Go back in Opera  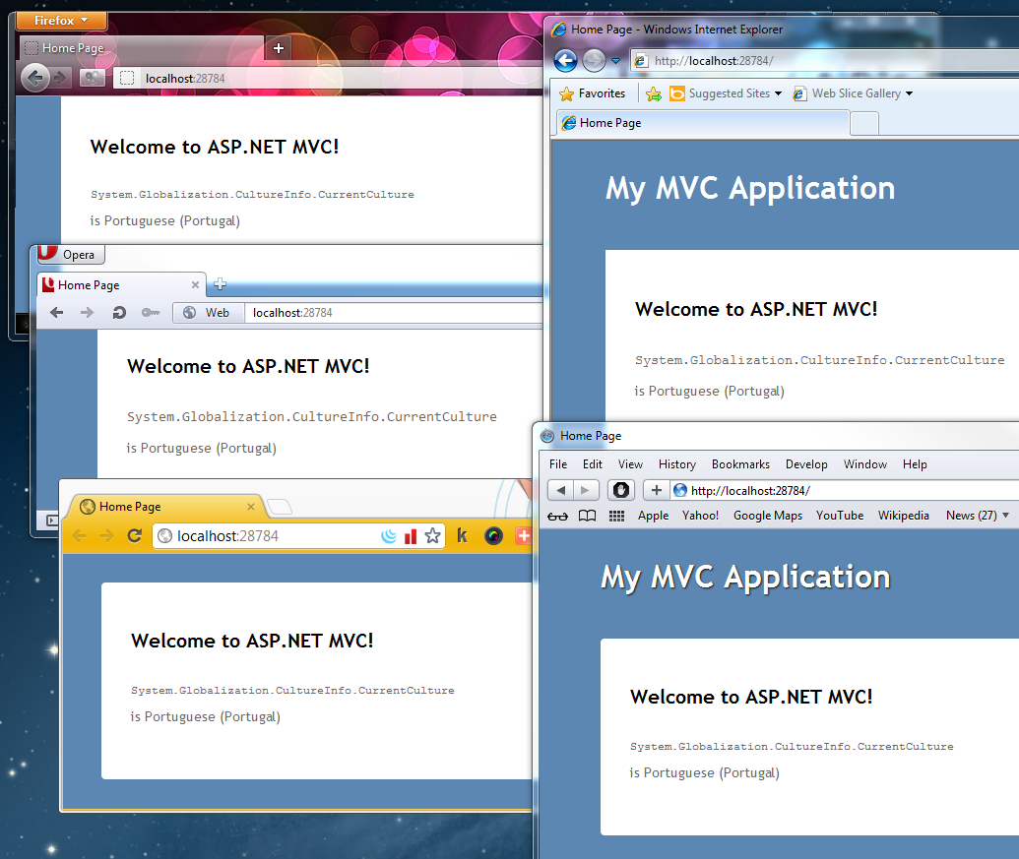point(56,312)
